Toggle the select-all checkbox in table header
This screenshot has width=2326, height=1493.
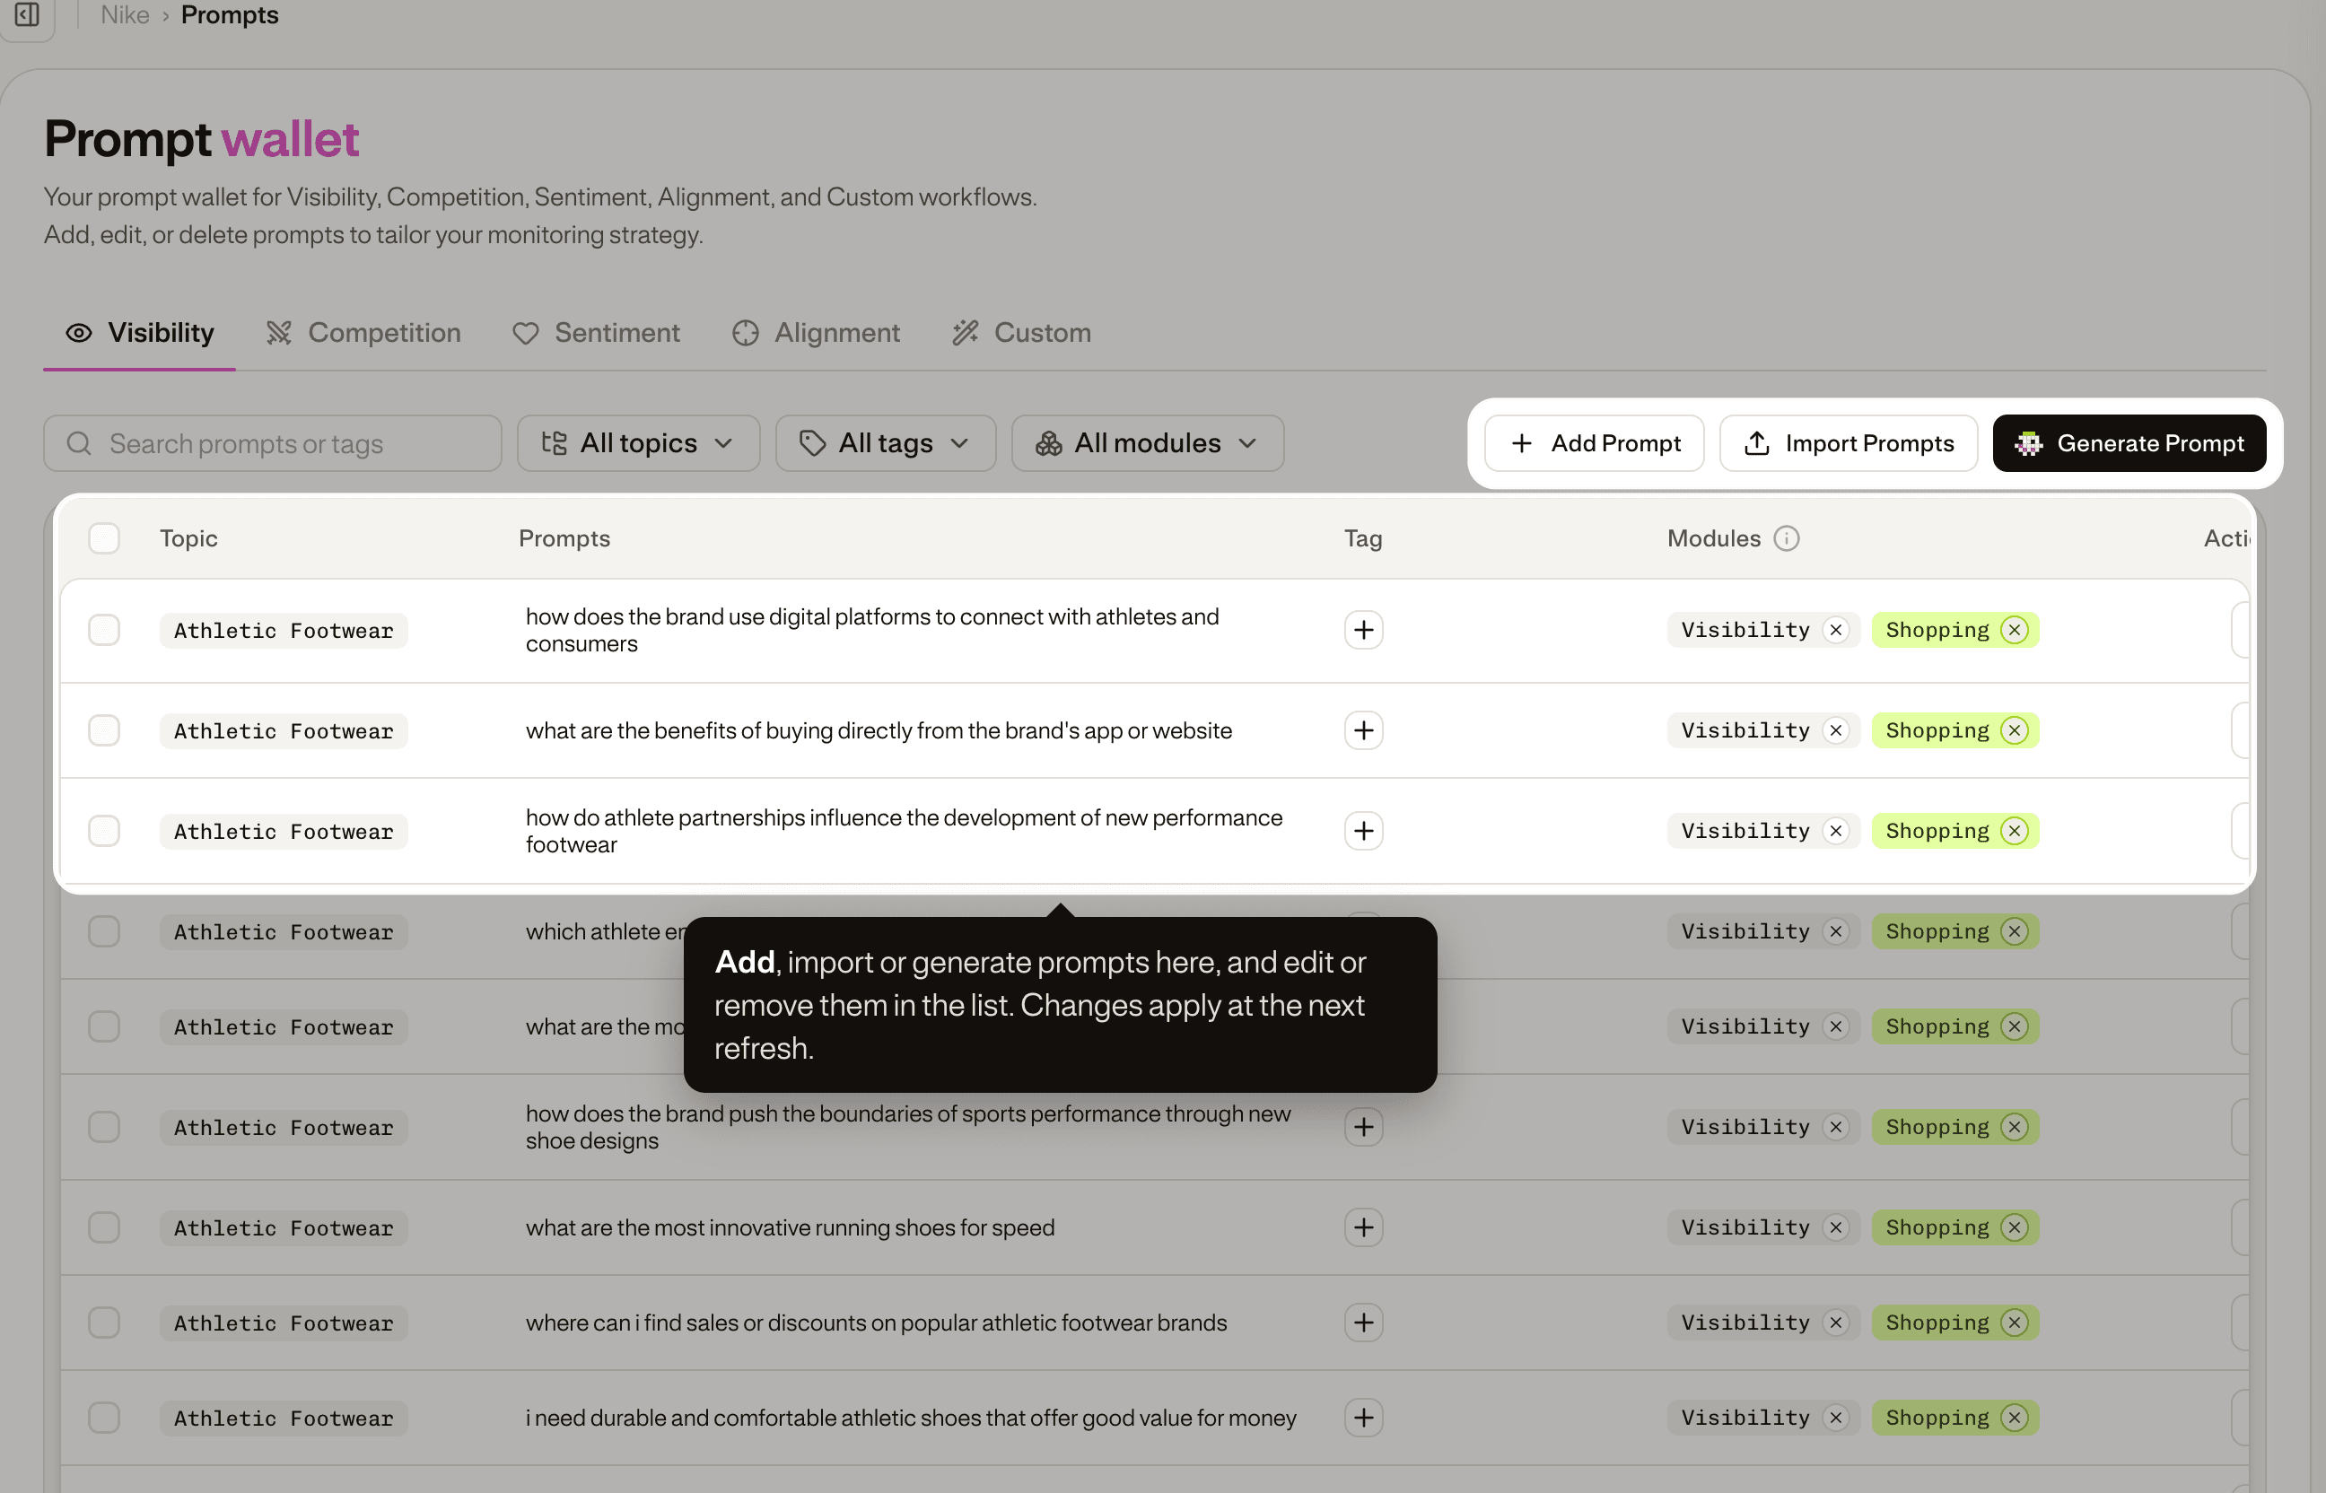(x=104, y=538)
